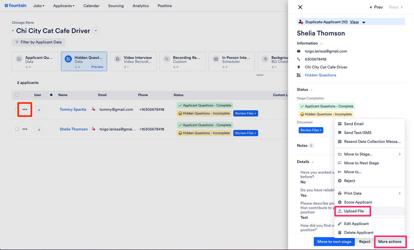Collapse the Status section
The width and height of the screenshot is (414, 250).
click(x=312, y=90)
